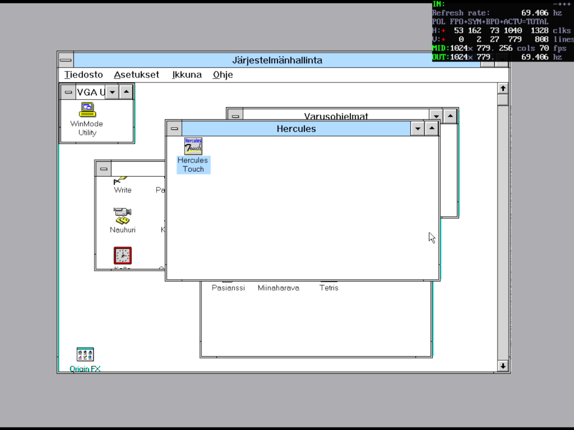The height and width of the screenshot is (430, 574).
Task: Open the Hercules window control menu box
Action: [x=174, y=129]
